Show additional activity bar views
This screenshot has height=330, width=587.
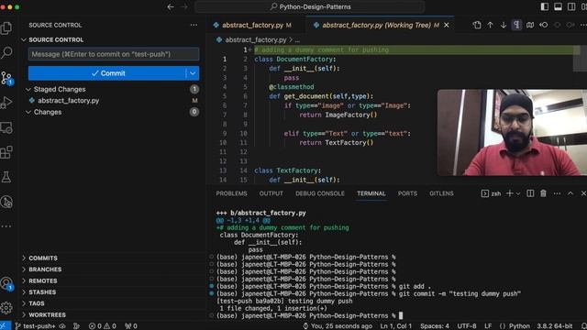(6, 226)
